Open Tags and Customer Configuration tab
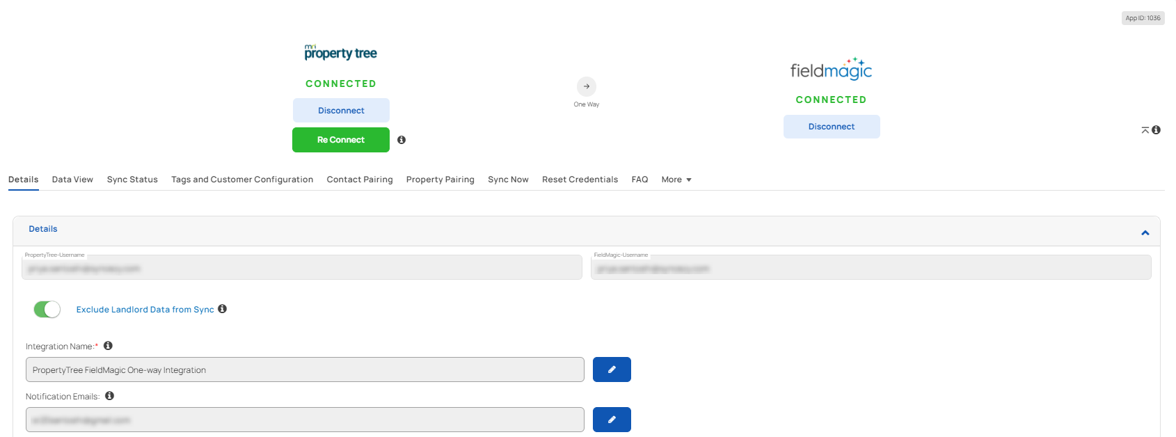The image size is (1176, 437). coord(242,180)
